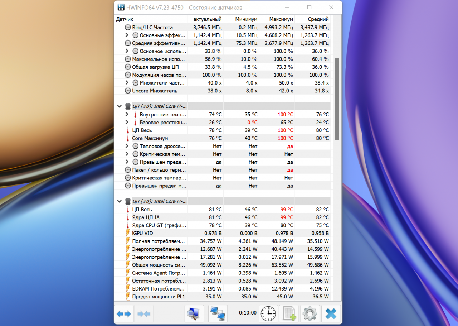Click the Uncore Множитель clock icon

[x=128, y=91]
